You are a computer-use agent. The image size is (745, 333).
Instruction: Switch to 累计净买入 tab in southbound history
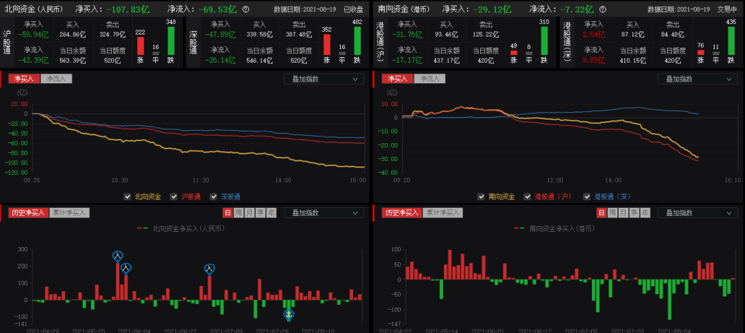pyautogui.click(x=442, y=213)
